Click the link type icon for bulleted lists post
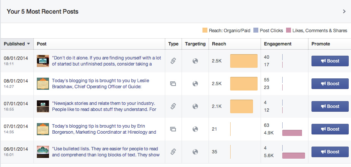This screenshot has height=167, width=351. pyautogui.click(x=173, y=152)
